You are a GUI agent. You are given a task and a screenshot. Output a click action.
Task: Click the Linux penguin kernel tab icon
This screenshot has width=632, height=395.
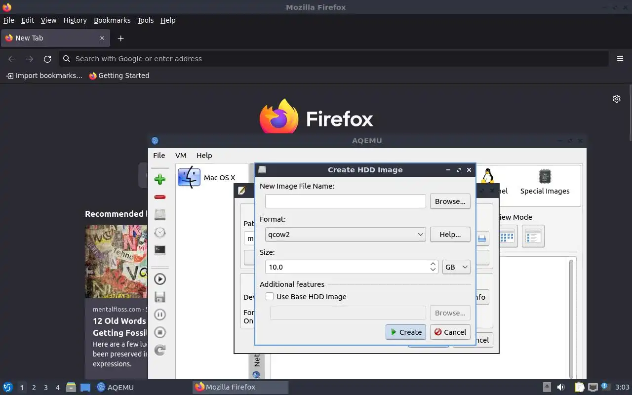488,176
